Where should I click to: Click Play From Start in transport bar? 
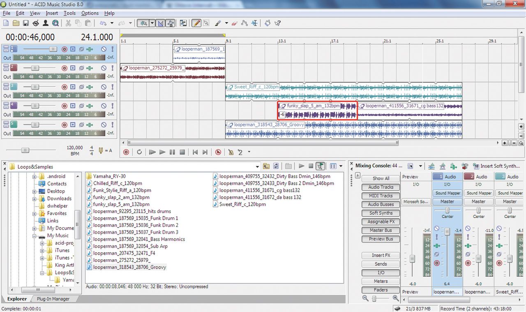152,152
